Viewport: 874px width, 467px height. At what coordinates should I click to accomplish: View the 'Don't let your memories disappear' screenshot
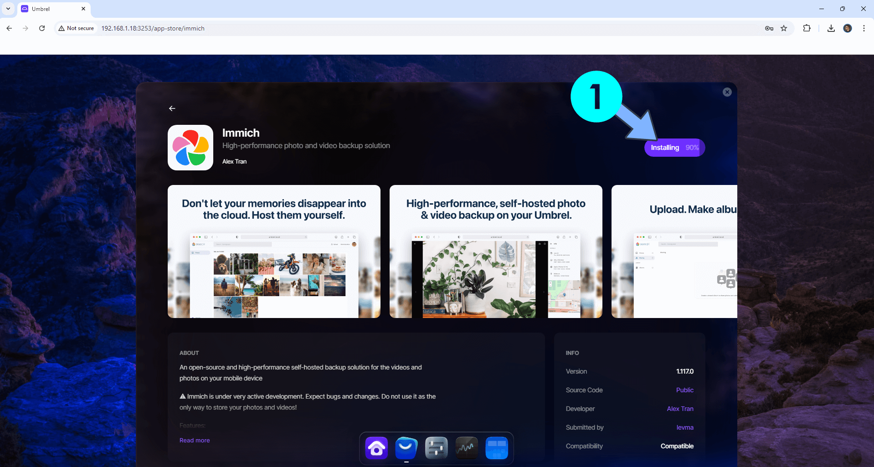[274, 251]
